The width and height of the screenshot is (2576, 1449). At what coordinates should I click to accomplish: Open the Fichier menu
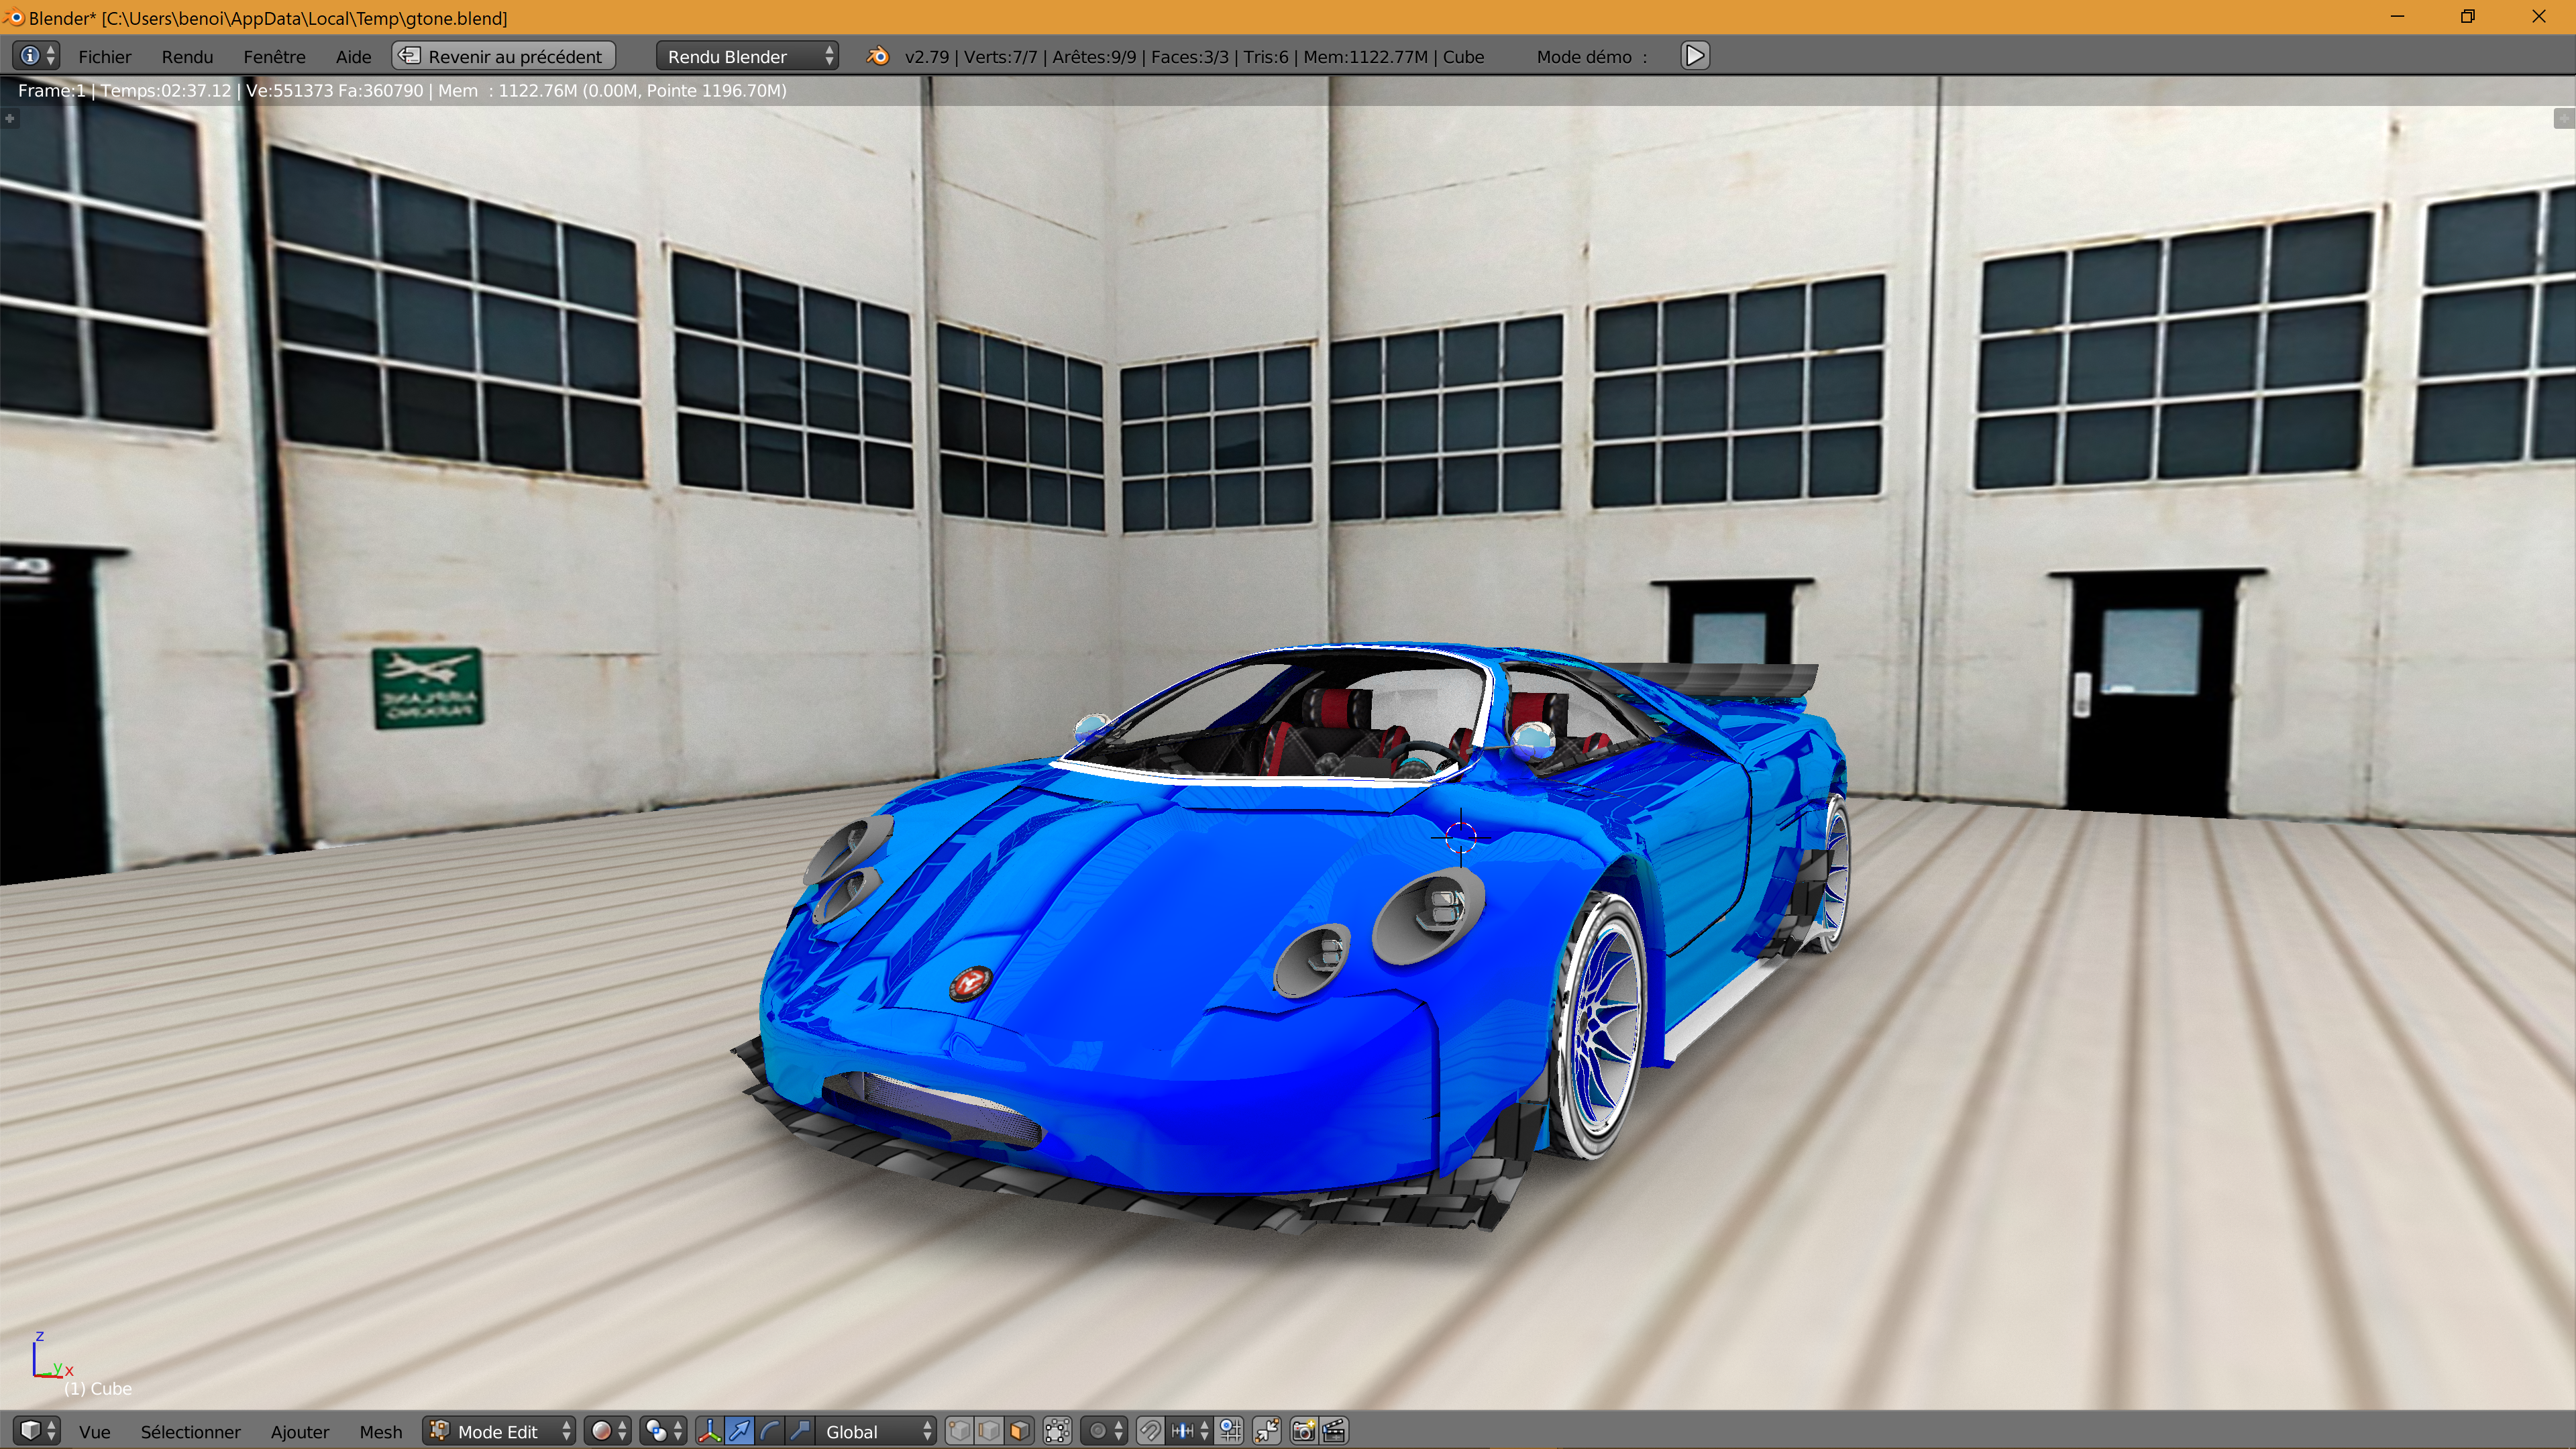pyautogui.click(x=104, y=56)
